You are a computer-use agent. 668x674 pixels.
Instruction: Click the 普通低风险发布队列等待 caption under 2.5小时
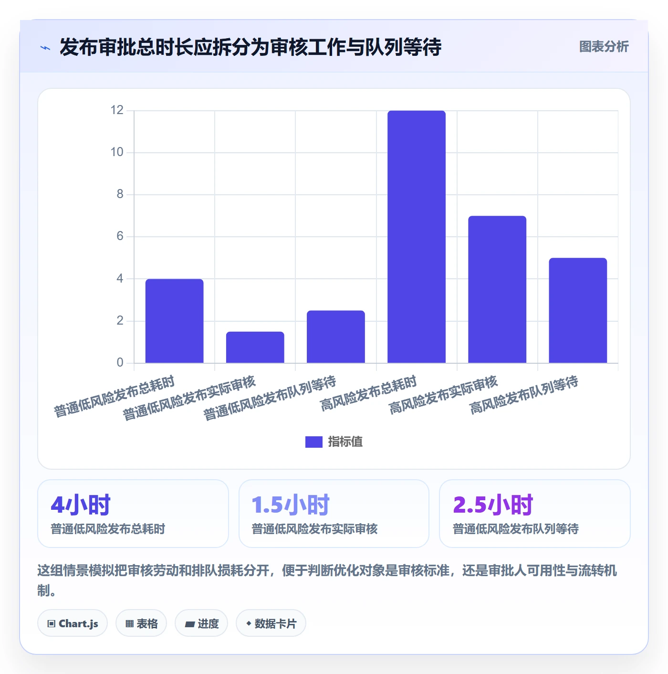pos(516,529)
